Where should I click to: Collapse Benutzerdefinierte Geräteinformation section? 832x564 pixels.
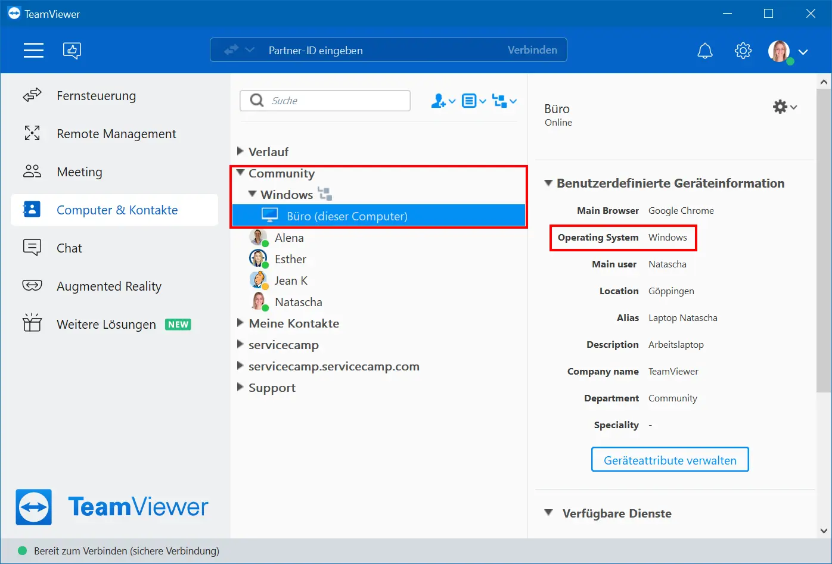tap(548, 183)
